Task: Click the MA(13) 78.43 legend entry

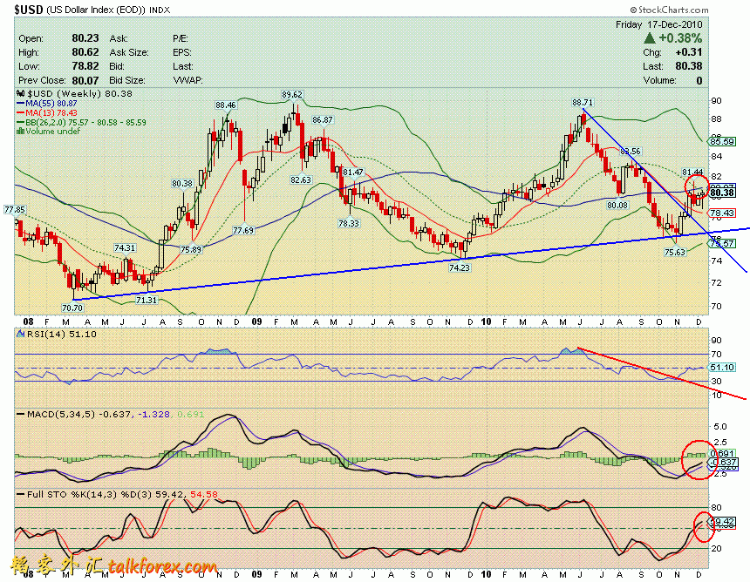Action: pos(47,112)
